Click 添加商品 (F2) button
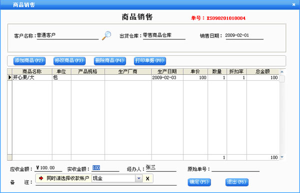300x193 pixels. tap(29, 61)
